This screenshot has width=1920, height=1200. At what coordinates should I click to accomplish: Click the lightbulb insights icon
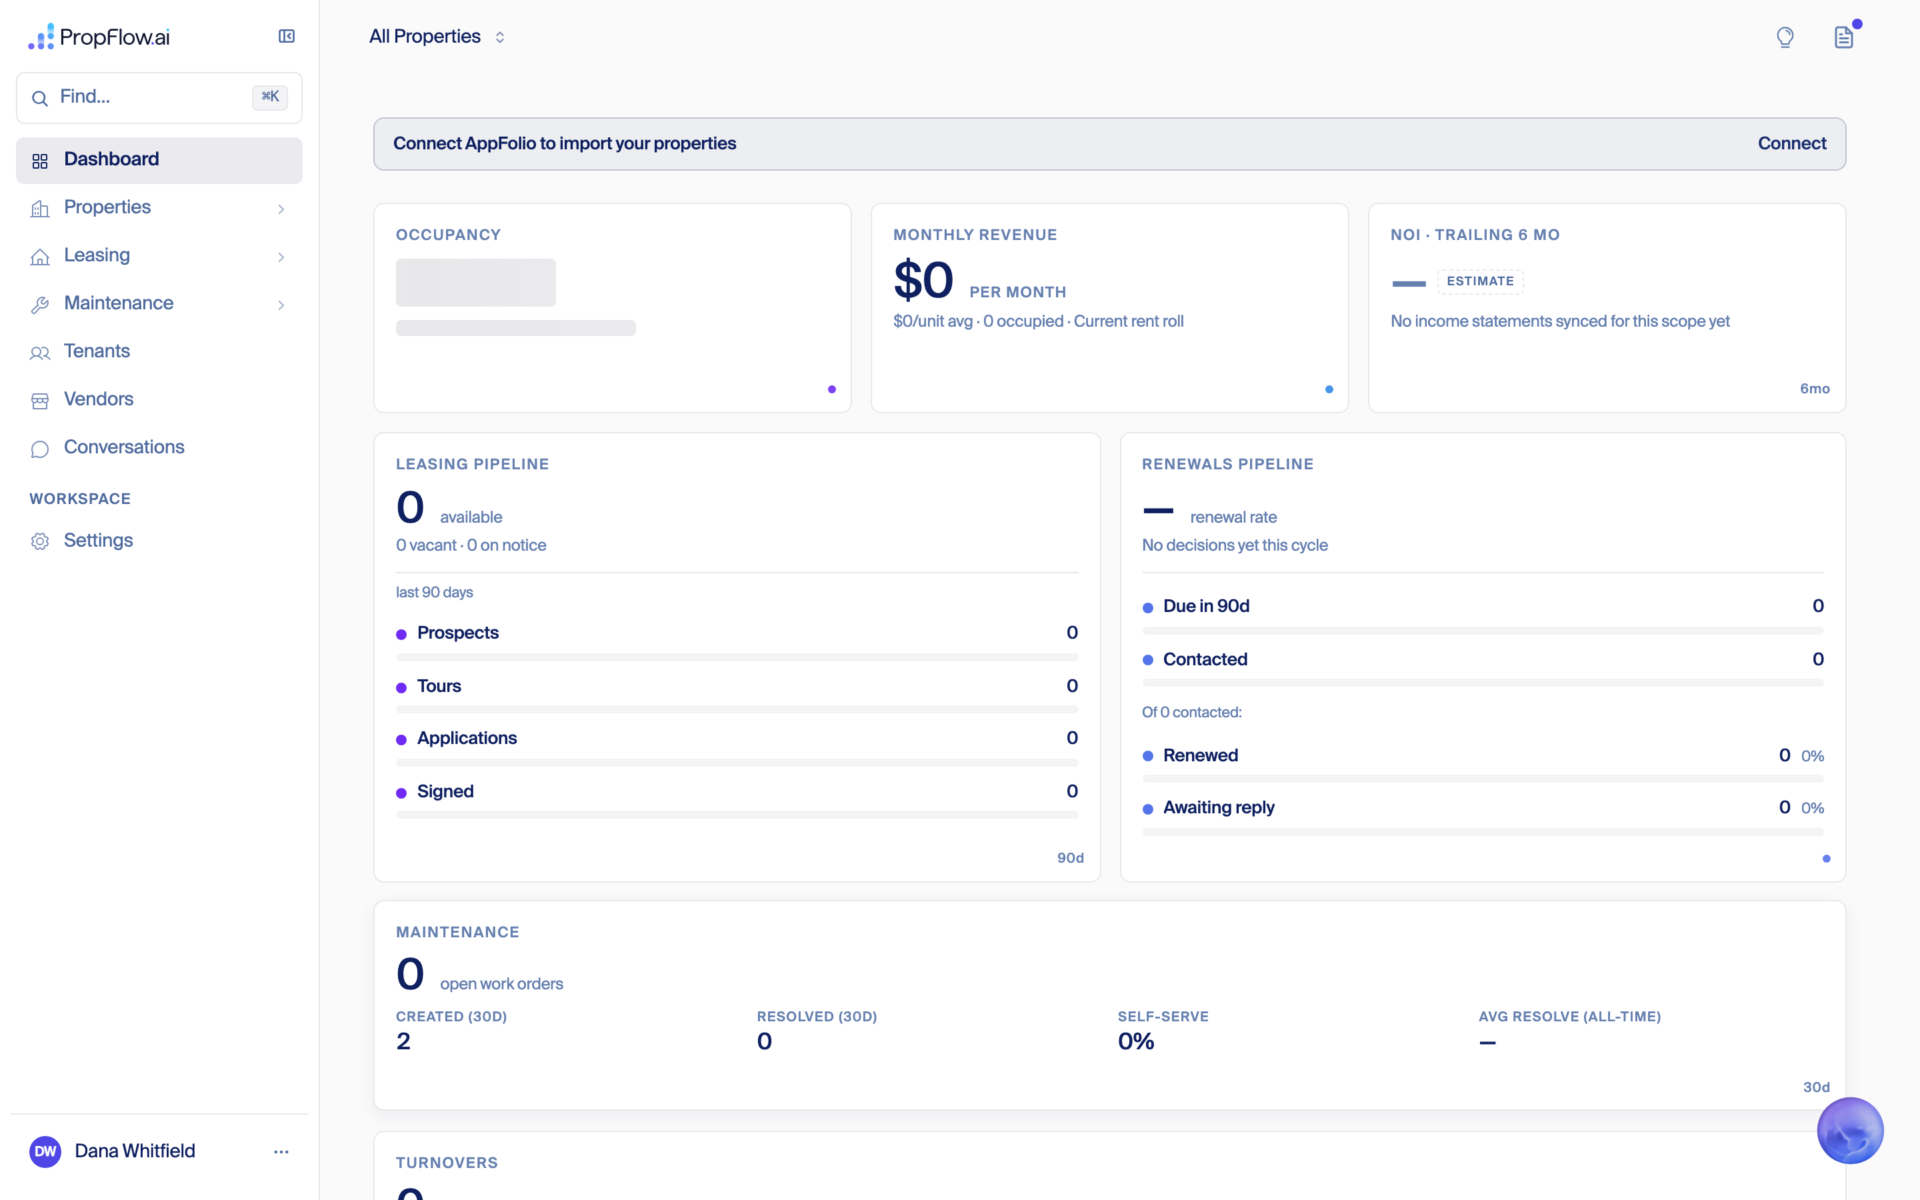point(1785,37)
